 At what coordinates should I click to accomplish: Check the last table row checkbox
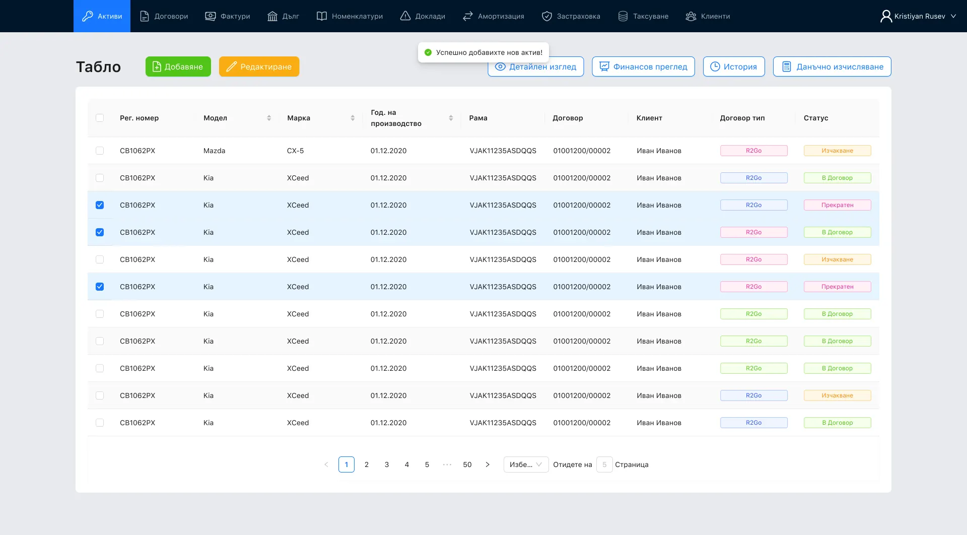click(100, 423)
